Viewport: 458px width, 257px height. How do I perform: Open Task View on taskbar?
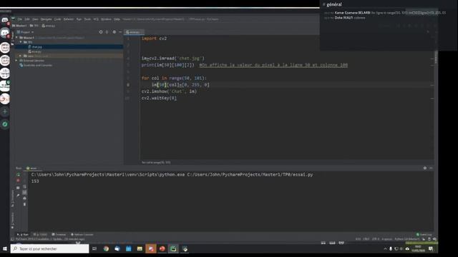(94, 248)
